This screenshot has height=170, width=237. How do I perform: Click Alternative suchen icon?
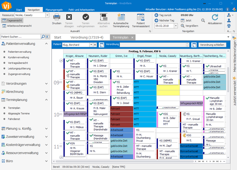click(104, 17)
